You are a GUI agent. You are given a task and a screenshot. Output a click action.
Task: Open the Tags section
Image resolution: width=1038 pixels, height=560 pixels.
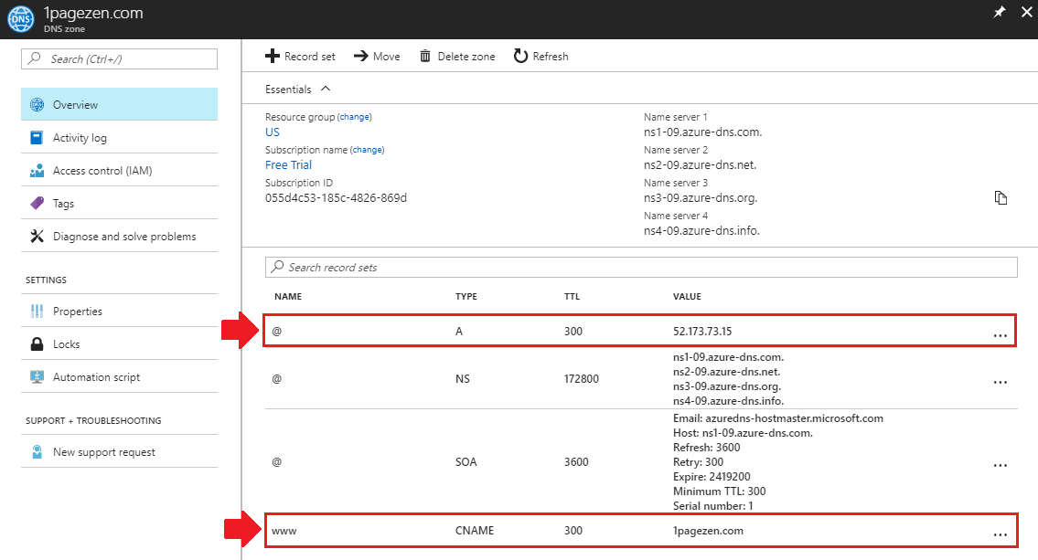pos(119,204)
